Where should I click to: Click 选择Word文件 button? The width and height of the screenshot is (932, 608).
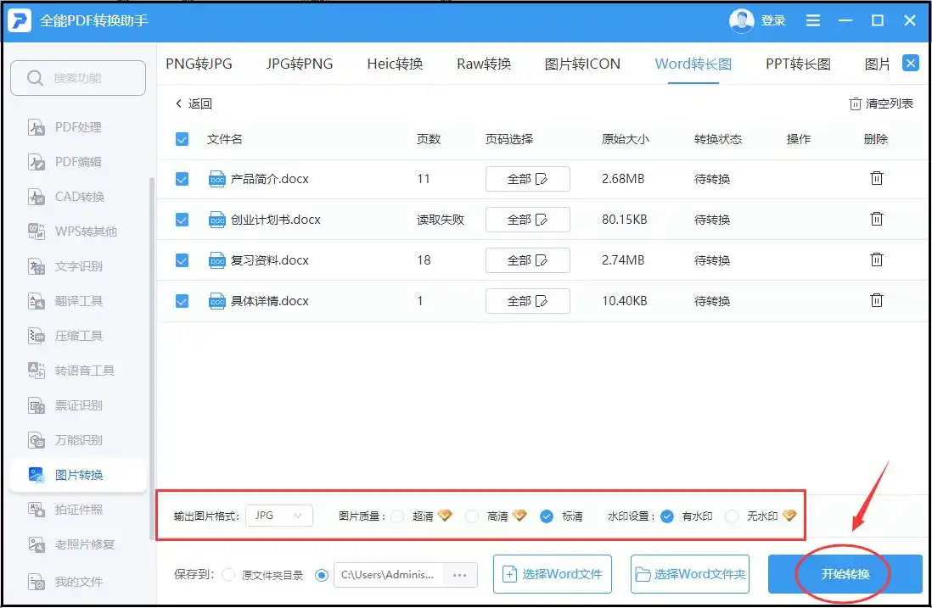click(553, 574)
